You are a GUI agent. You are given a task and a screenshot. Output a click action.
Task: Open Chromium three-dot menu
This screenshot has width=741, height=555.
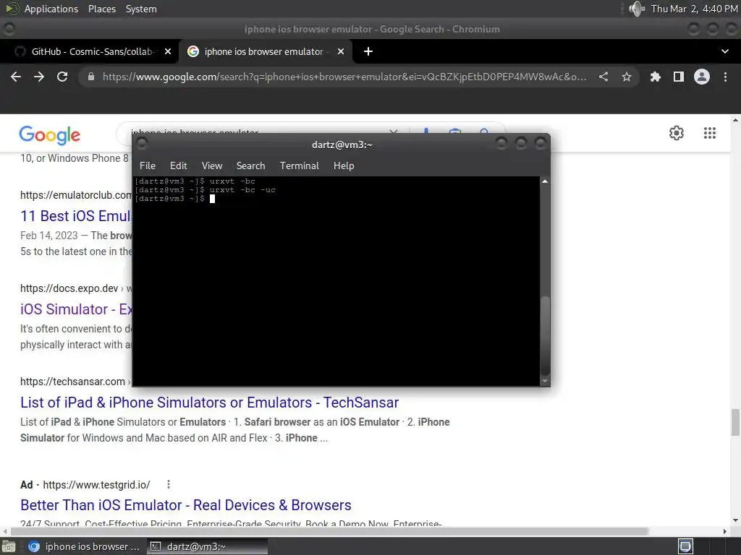[725, 77]
